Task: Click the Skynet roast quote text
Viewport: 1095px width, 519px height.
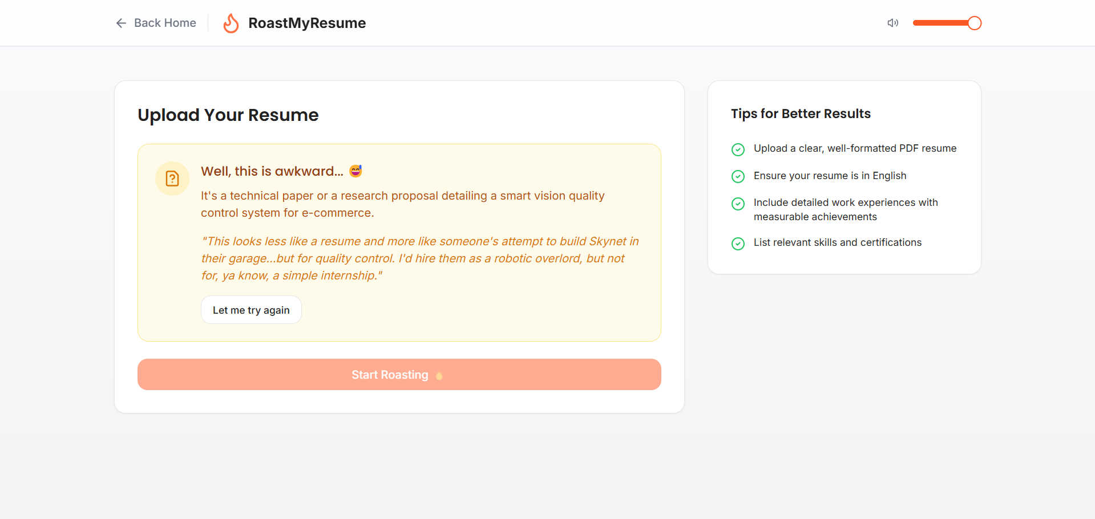Action: click(x=419, y=258)
